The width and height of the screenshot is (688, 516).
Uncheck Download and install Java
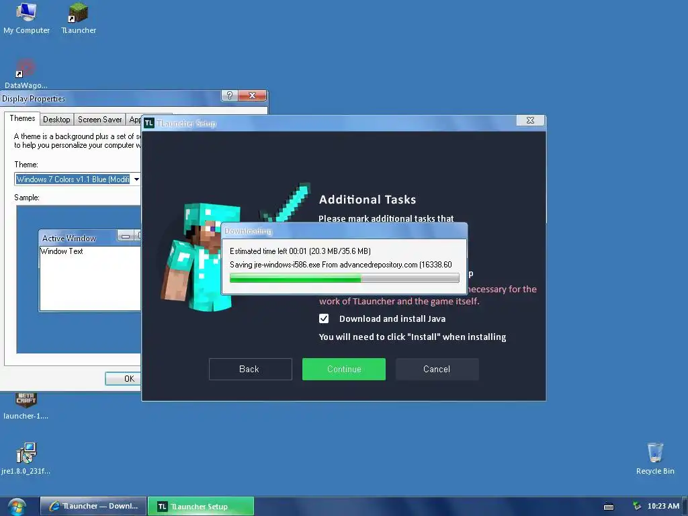324,318
